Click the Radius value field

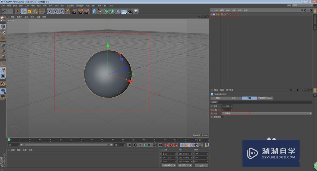[227, 106]
